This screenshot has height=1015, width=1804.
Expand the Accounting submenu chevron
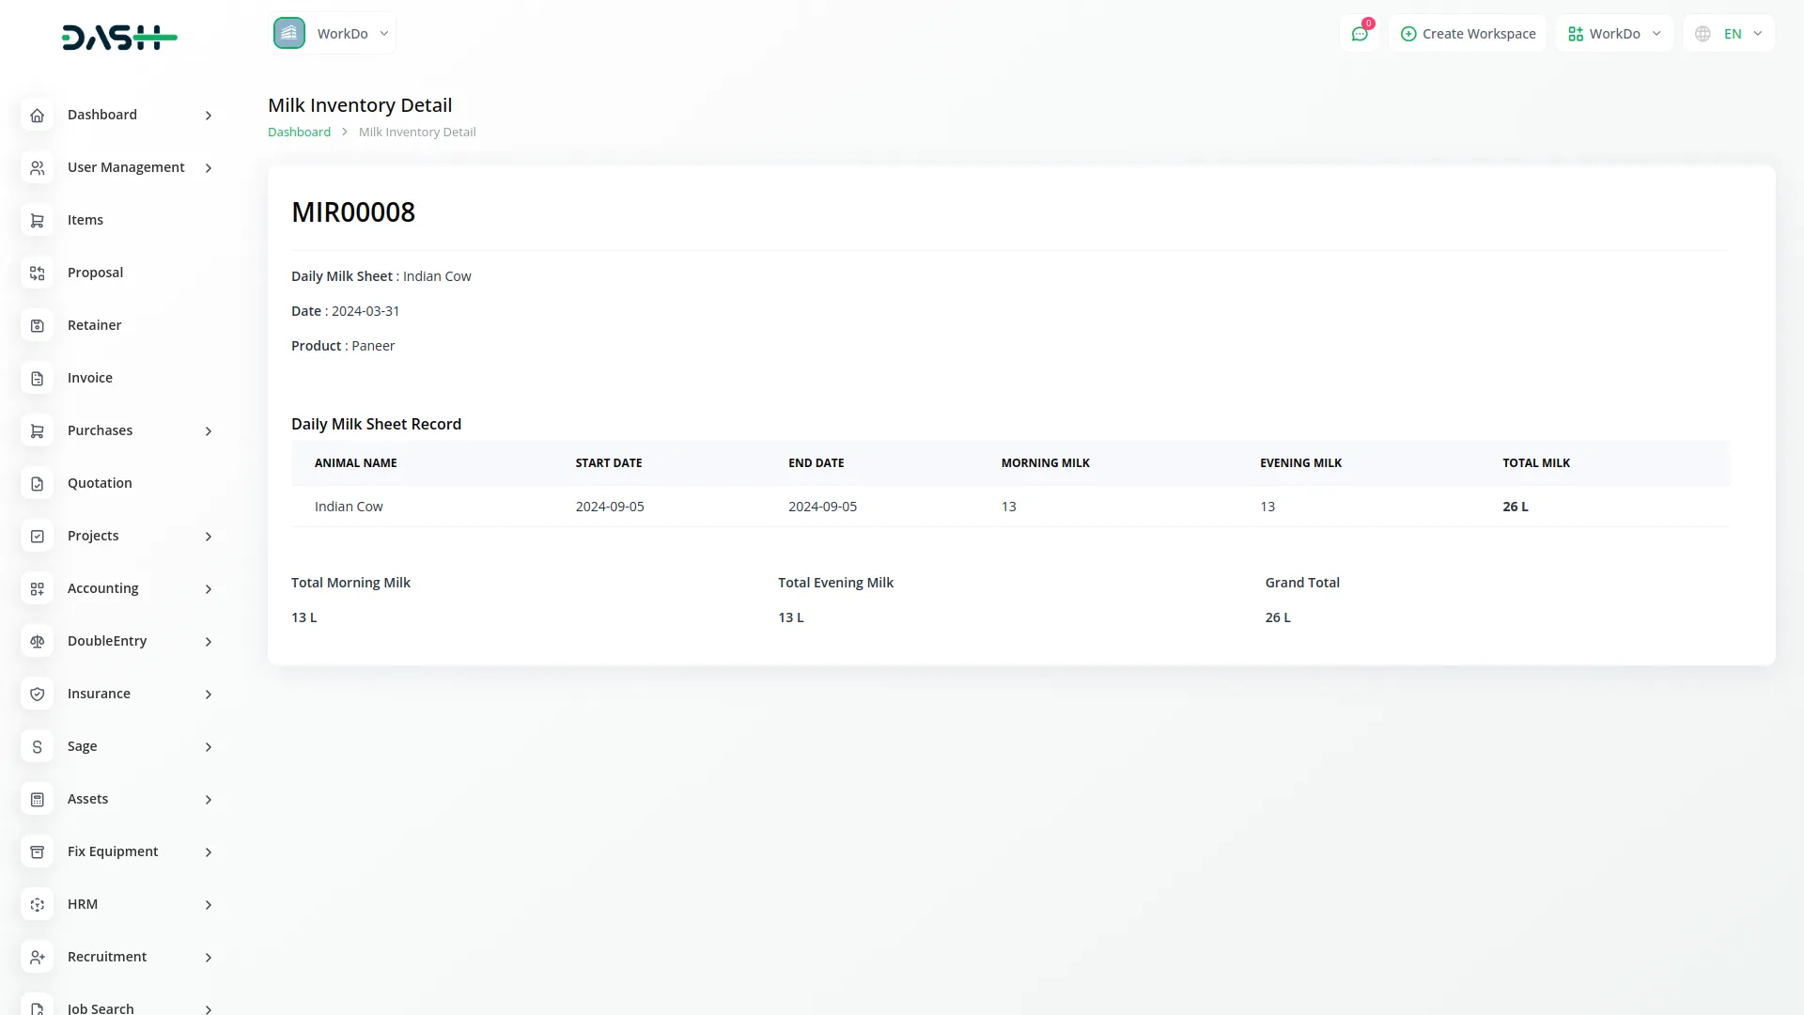pyautogui.click(x=209, y=589)
